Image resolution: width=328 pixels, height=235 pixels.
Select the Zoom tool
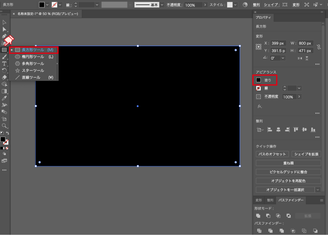(4, 126)
